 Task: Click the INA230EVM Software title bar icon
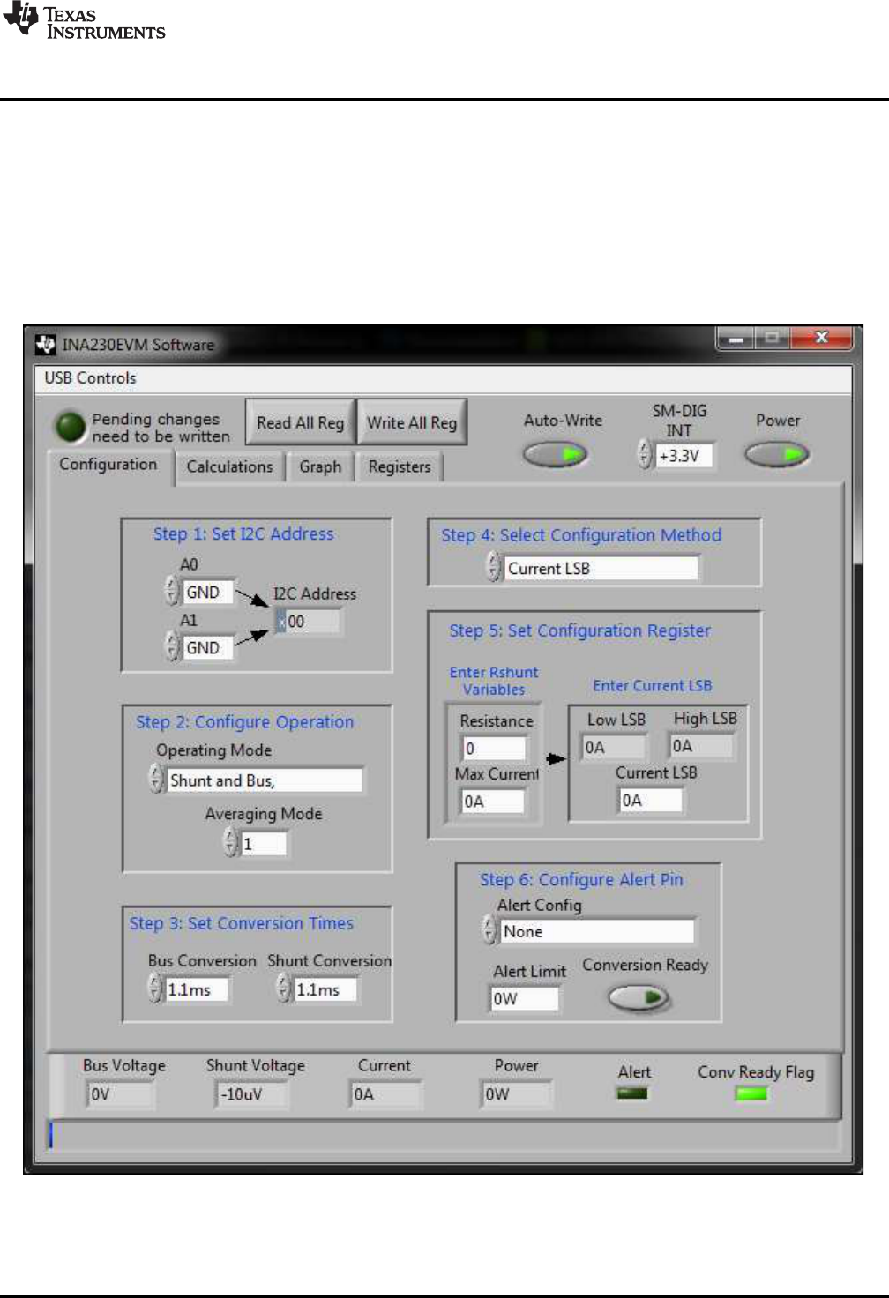(46, 345)
